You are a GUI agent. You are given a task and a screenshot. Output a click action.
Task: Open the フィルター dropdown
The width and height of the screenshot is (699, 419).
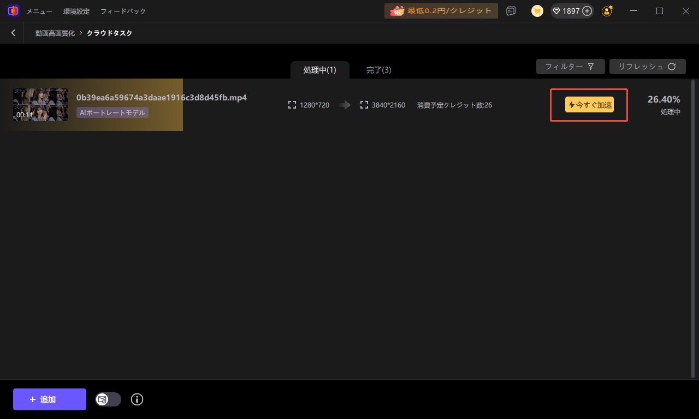point(570,67)
